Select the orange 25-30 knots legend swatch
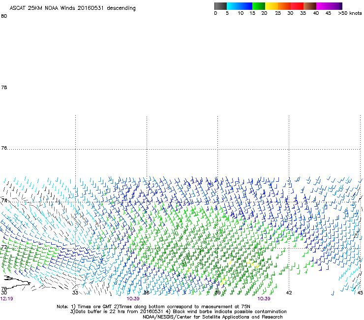Screen dimensions: 364x320 tap(284, 6)
